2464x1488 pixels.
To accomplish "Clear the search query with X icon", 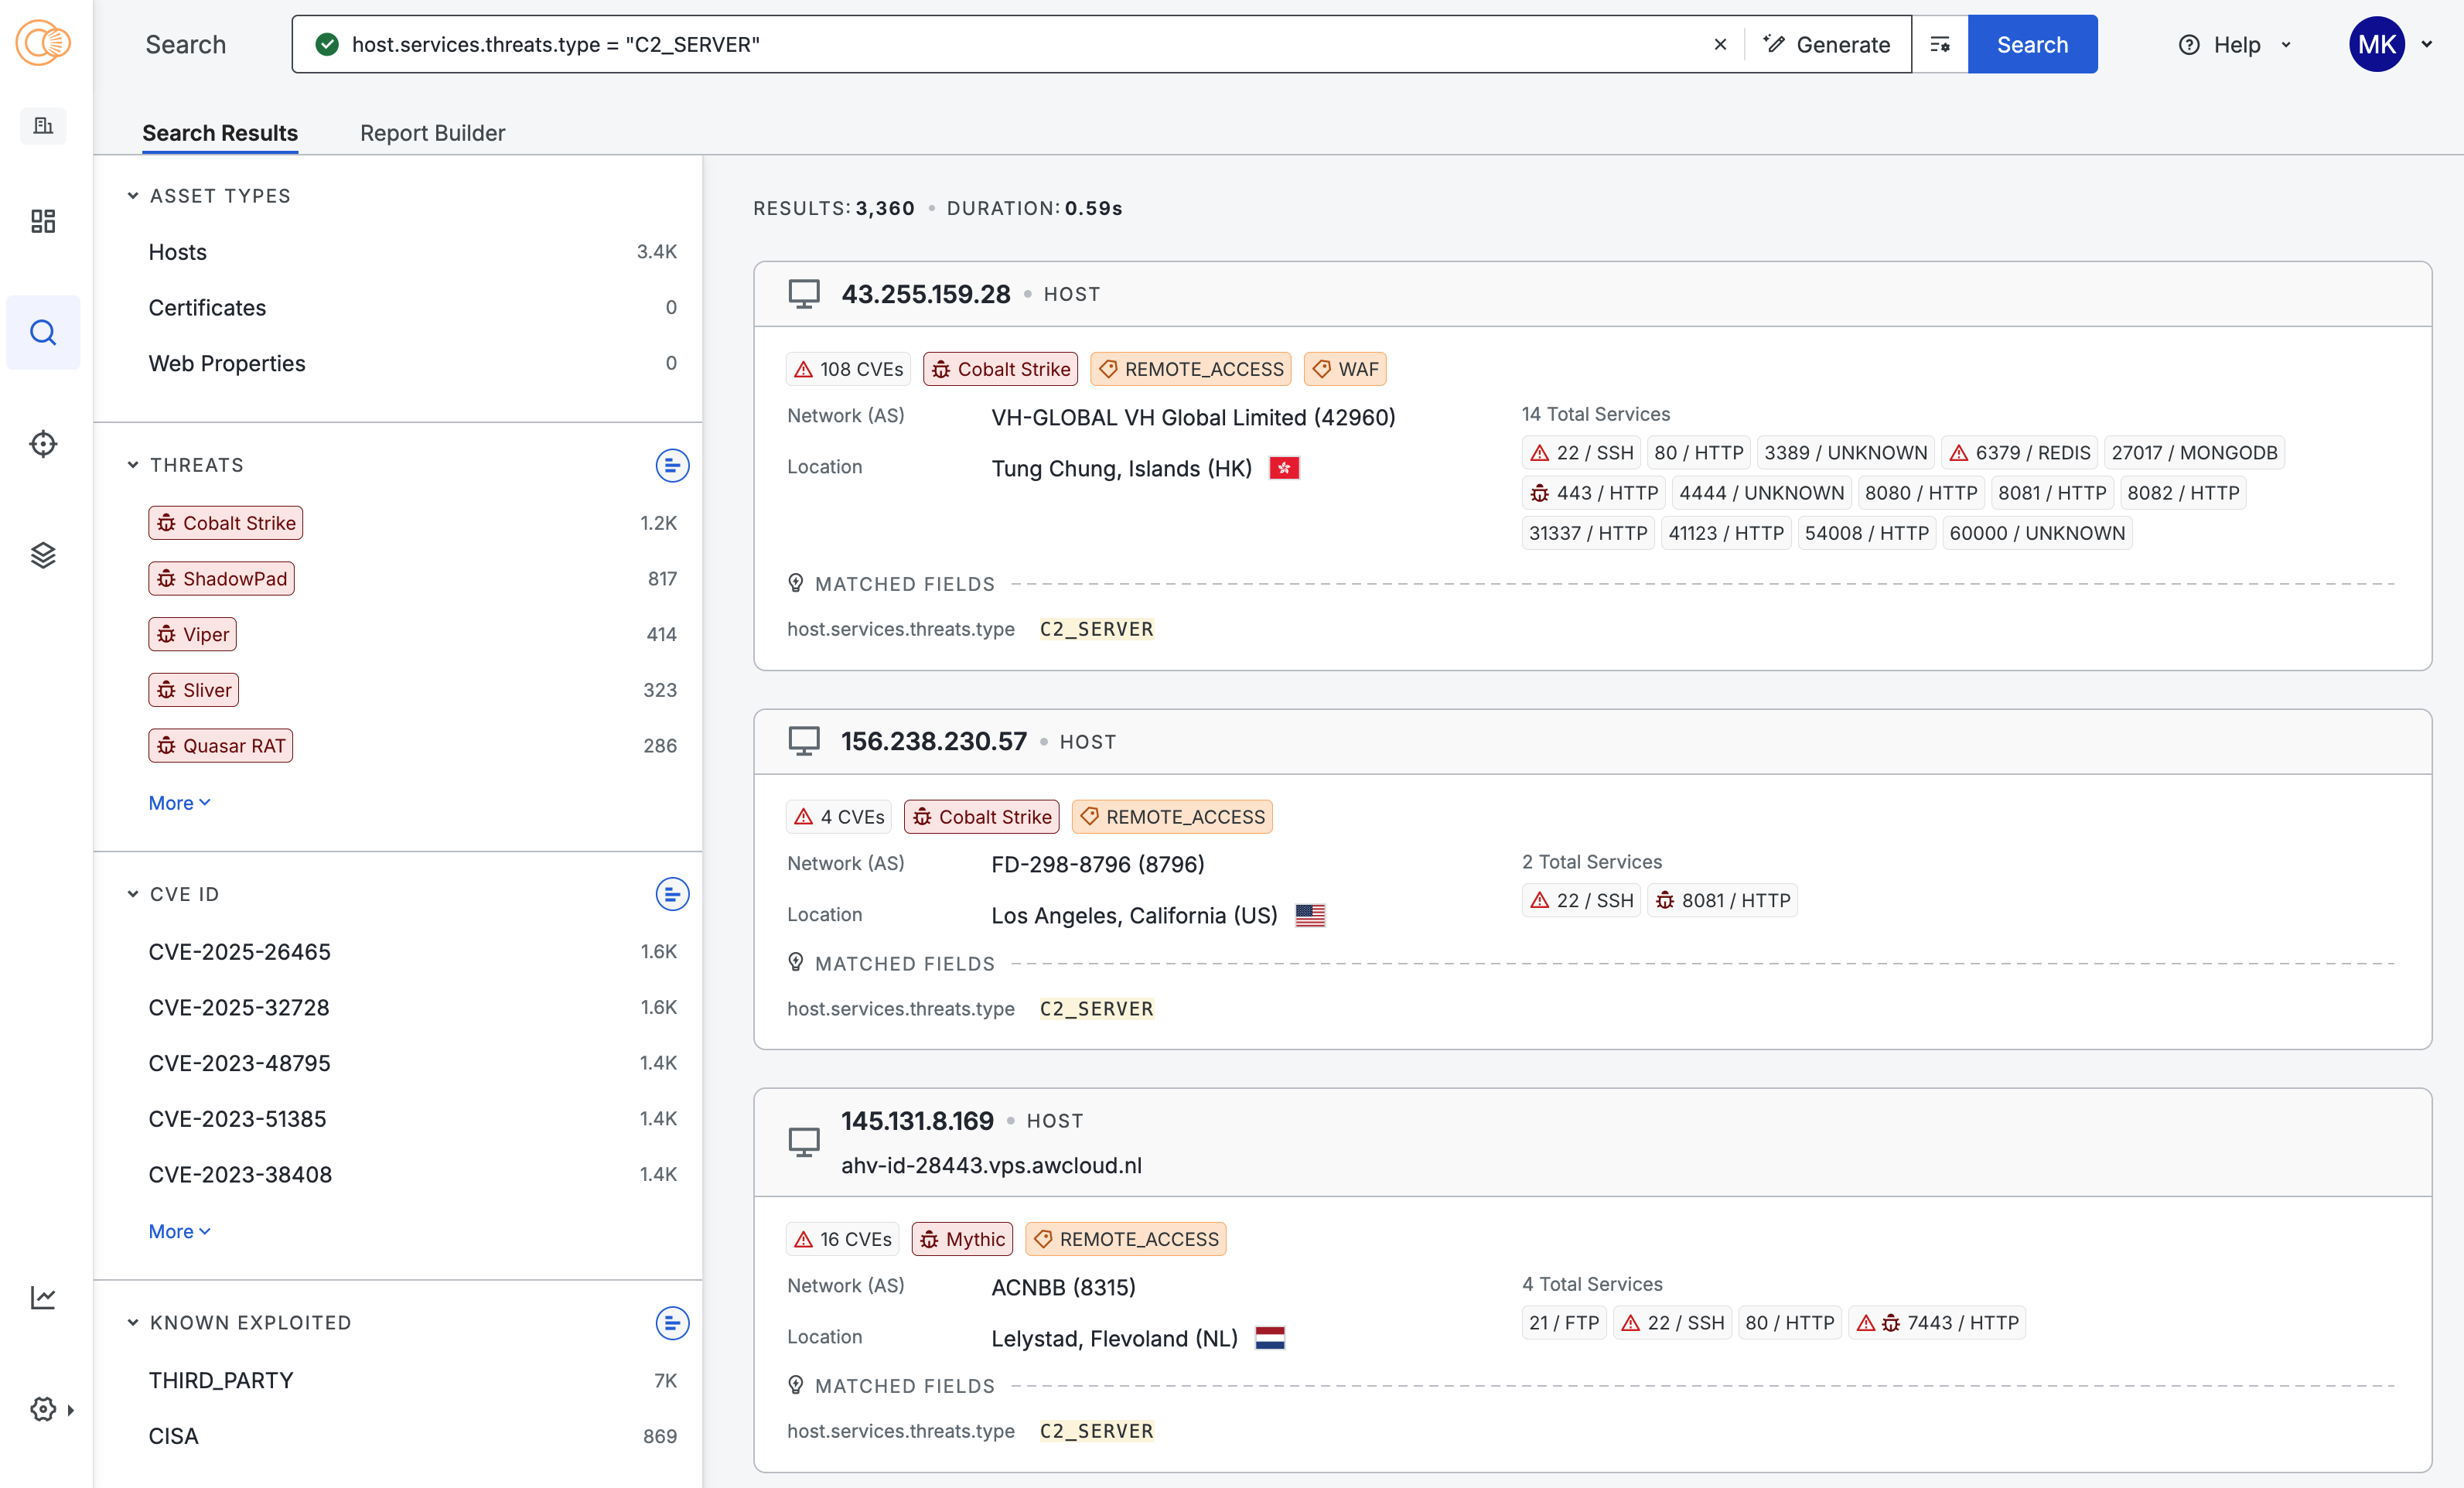I will coord(1720,44).
